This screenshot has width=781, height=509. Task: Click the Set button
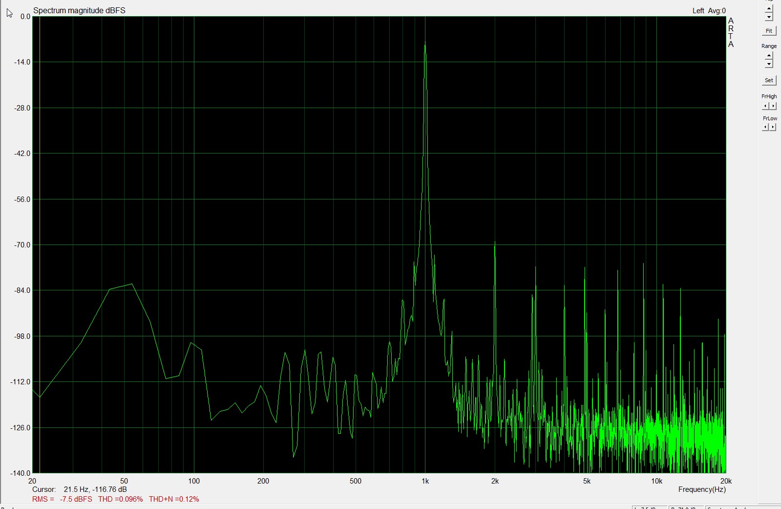pyautogui.click(x=769, y=80)
